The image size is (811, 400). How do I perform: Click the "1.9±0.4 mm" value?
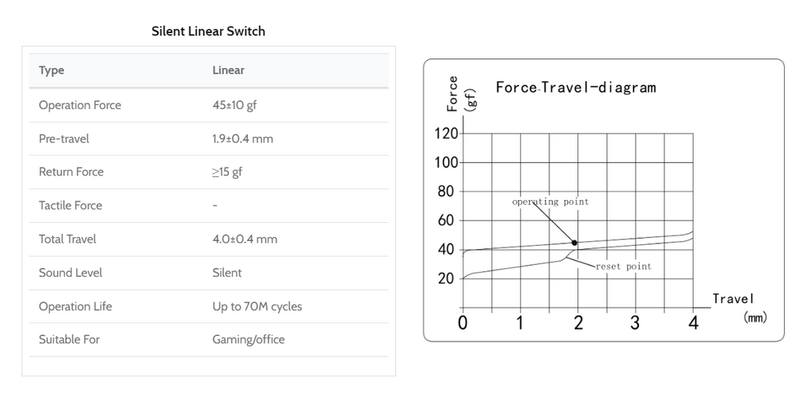242,138
